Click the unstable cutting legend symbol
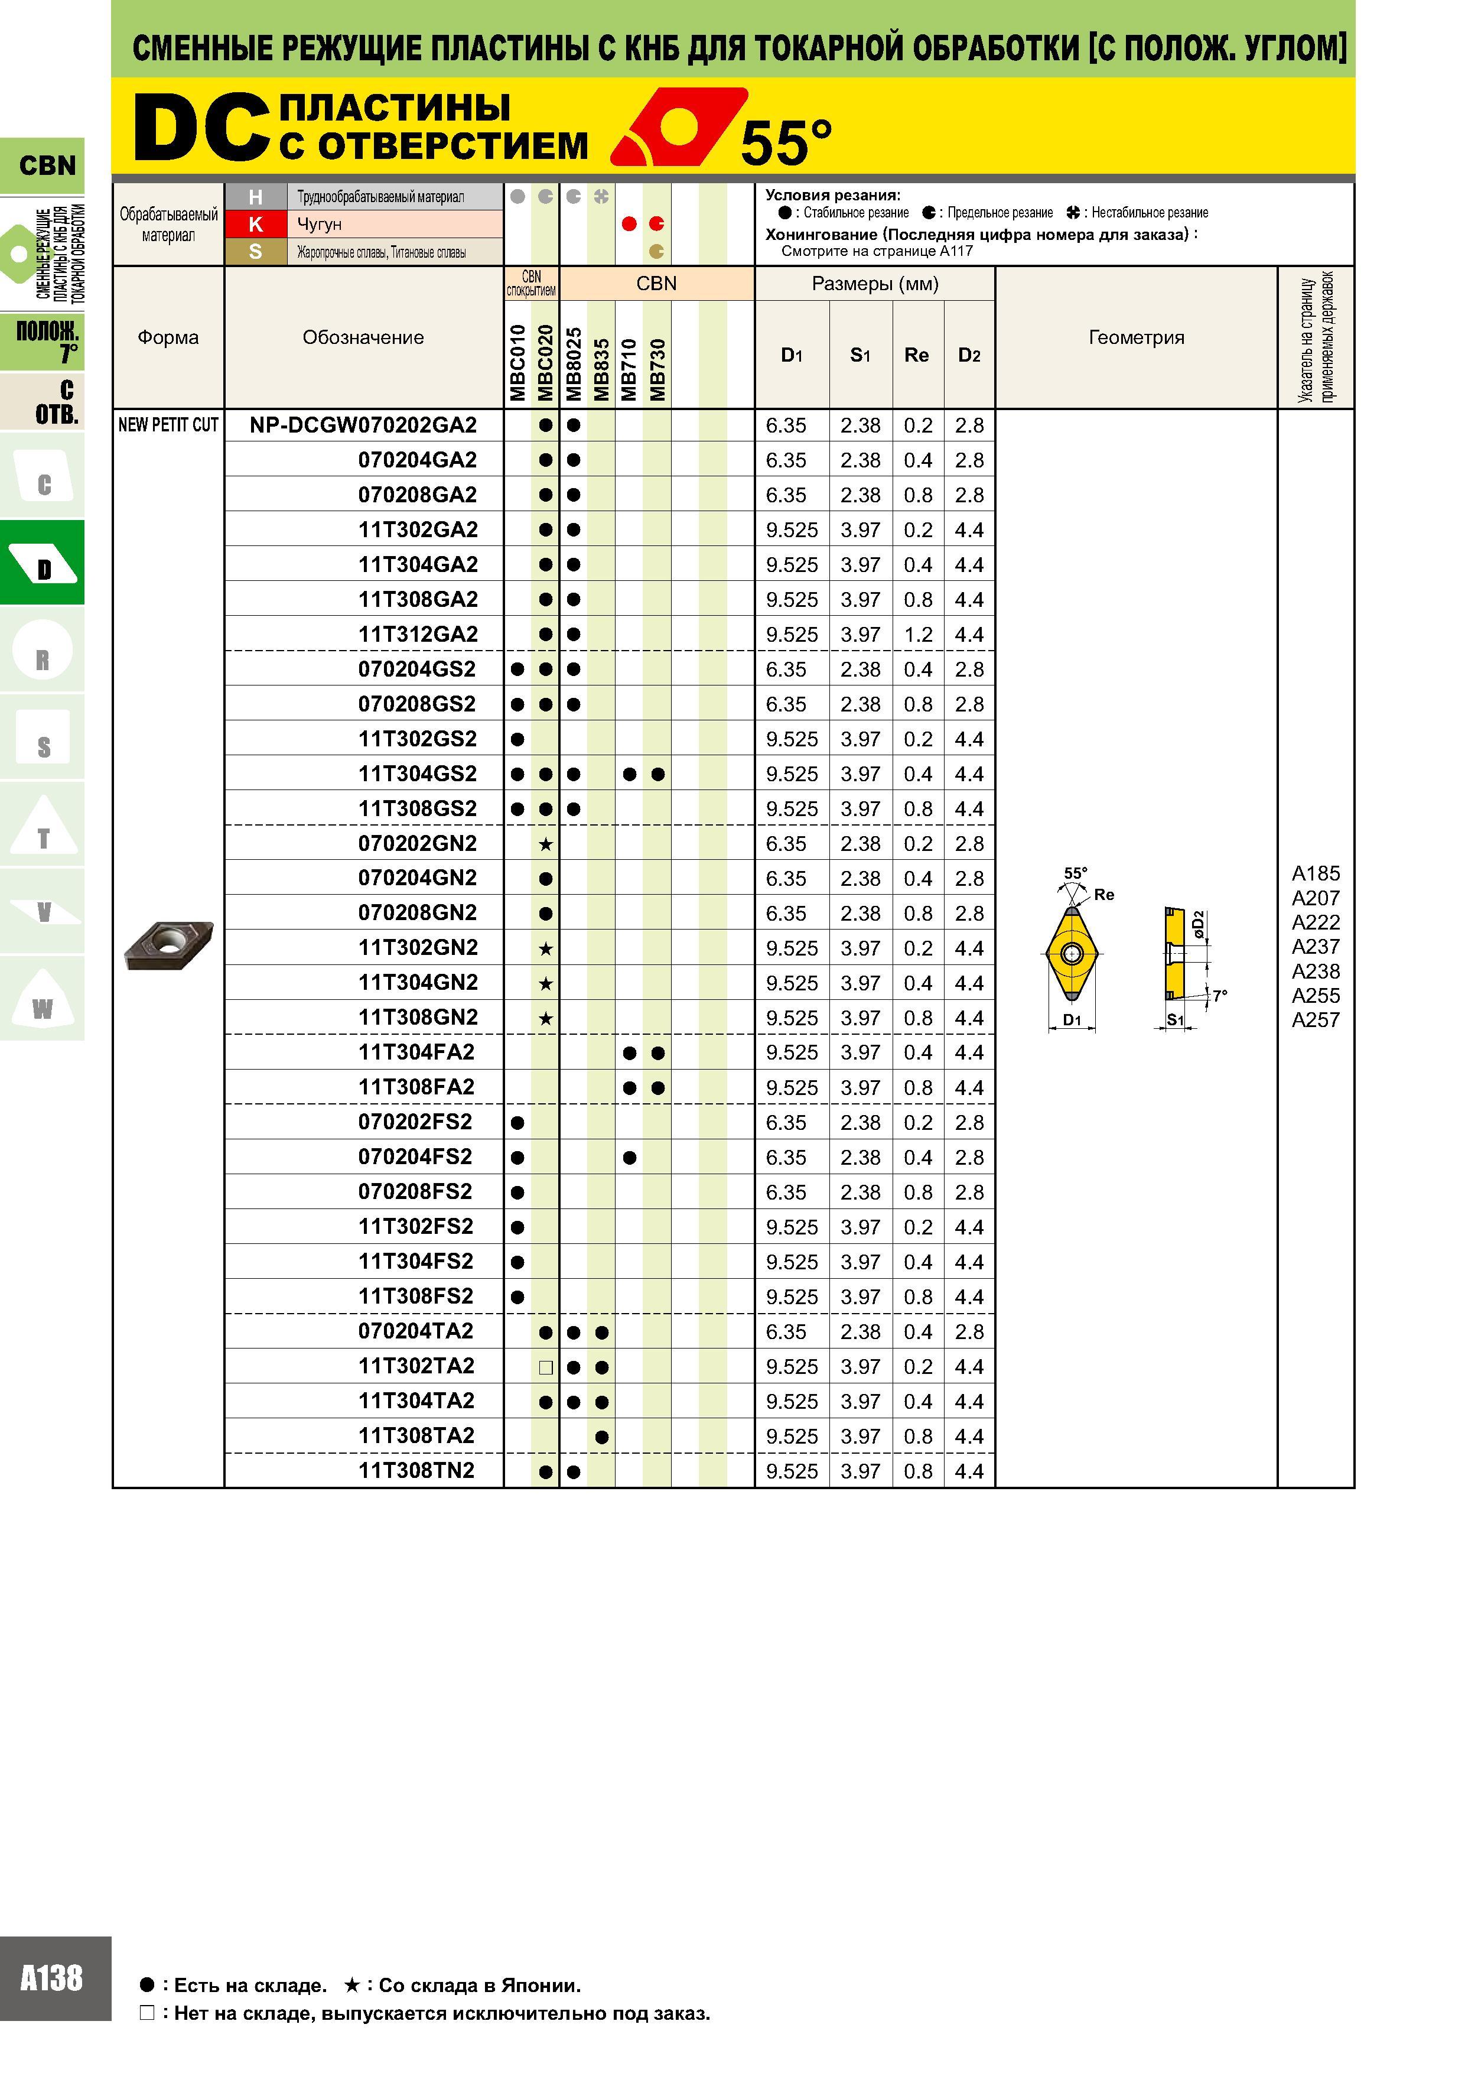1465x2073 pixels. pos(1072,212)
